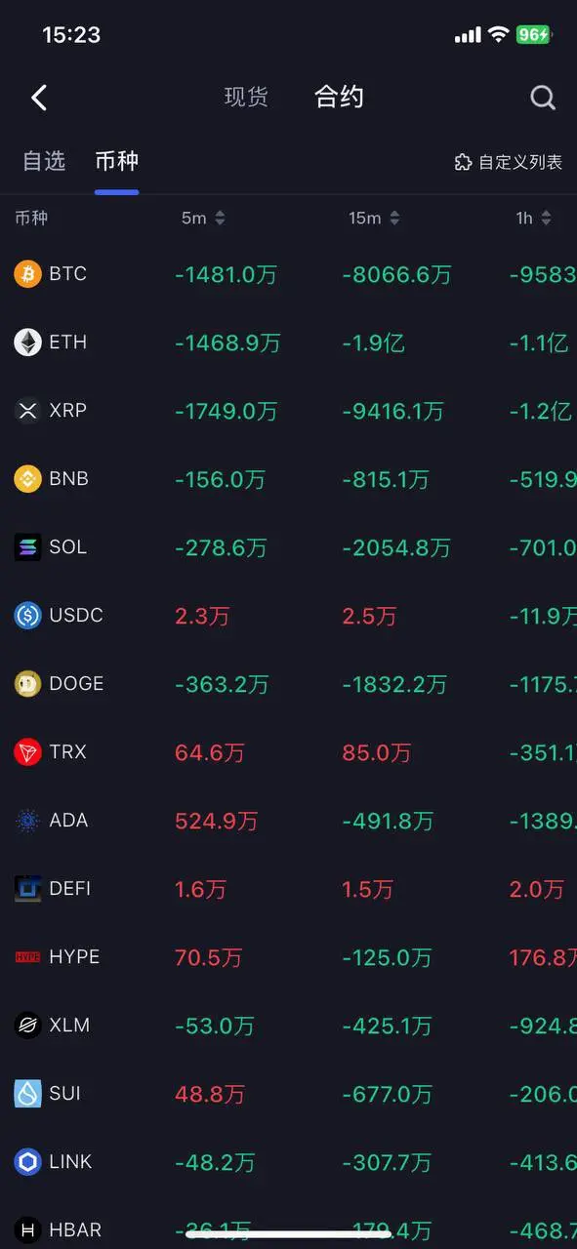Tap the puzzle icon beside 自定义列表
Viewport: 577px width, 1249px height.
(x=464, y=163)
